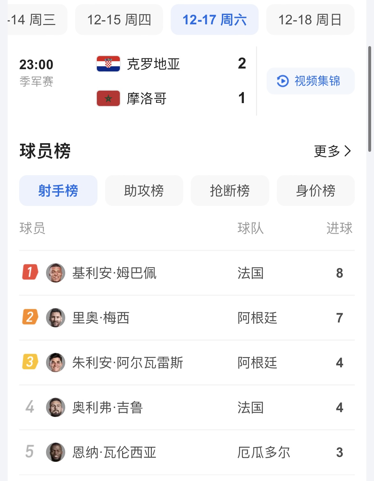Select the 12-15 周四 date tab

pyautogui.click(x=119, y=20)
